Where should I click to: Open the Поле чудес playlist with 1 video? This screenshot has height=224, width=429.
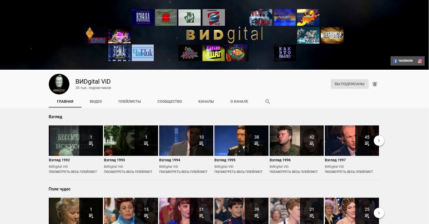pos(76,211)
